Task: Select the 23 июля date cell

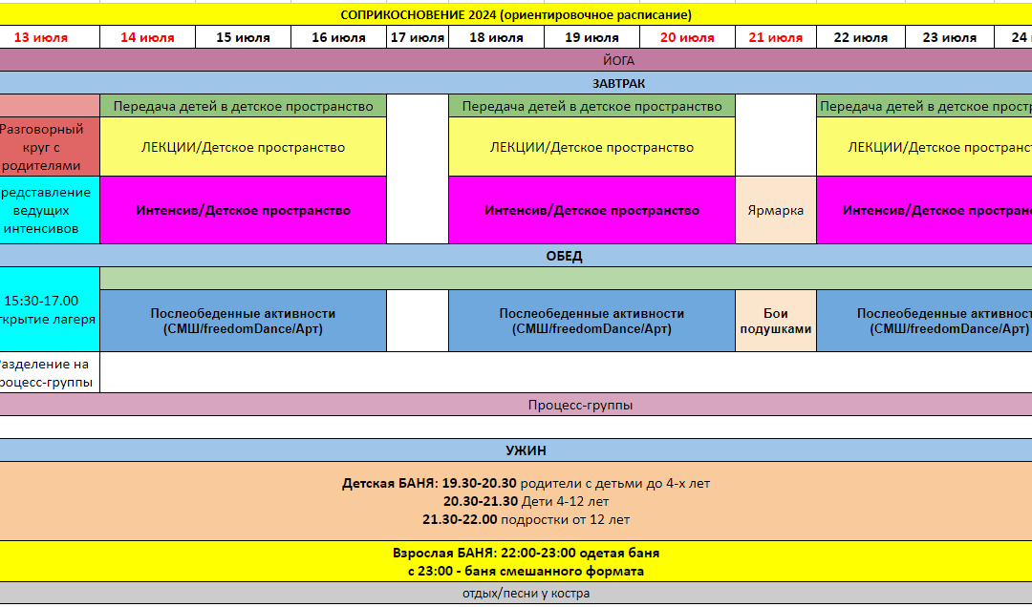Action: 949,38
